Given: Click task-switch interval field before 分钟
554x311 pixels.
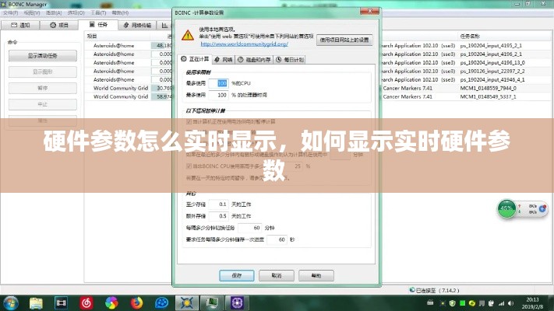Looking at the screenshot, I should (250, 228).
